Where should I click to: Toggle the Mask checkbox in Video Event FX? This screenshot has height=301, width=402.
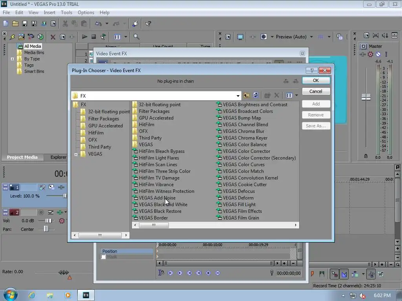pos(103,257)
